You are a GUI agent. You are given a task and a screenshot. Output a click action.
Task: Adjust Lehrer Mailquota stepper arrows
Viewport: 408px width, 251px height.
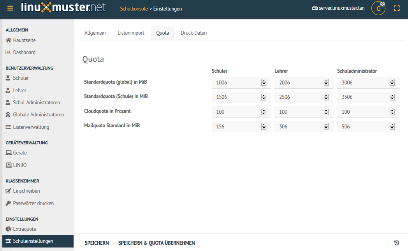326,126
